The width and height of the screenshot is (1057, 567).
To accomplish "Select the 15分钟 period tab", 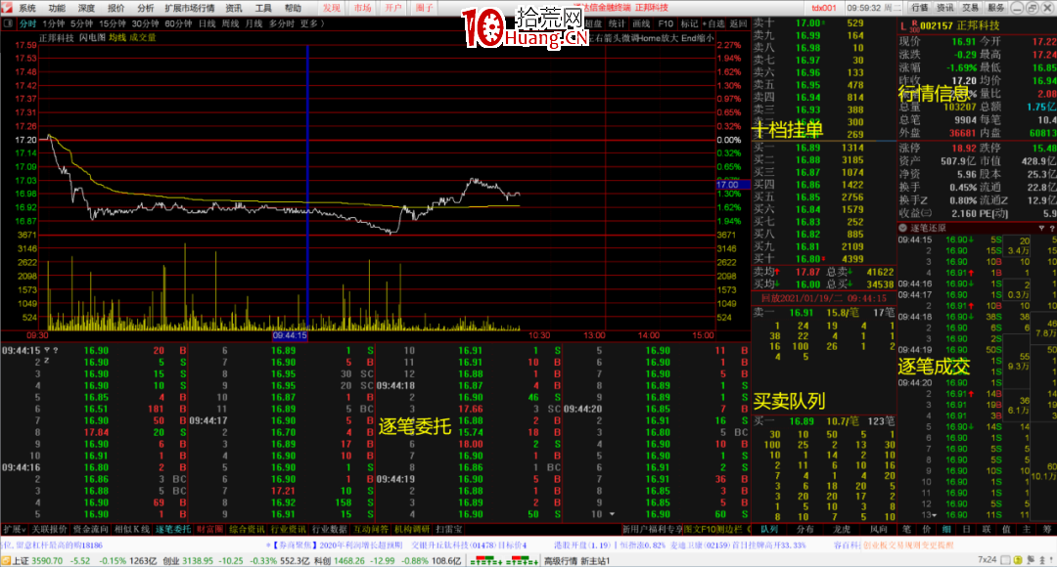I will (113, 23).
